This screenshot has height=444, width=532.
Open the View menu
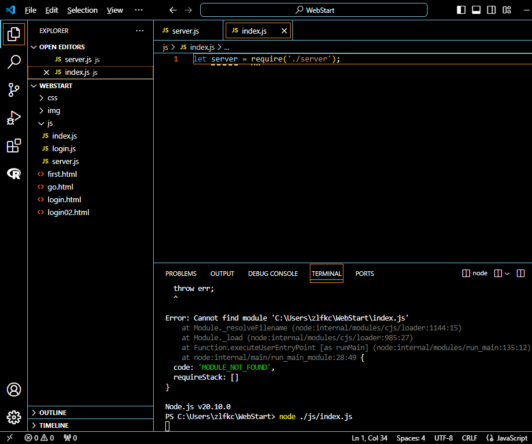[x=115, y=10]
